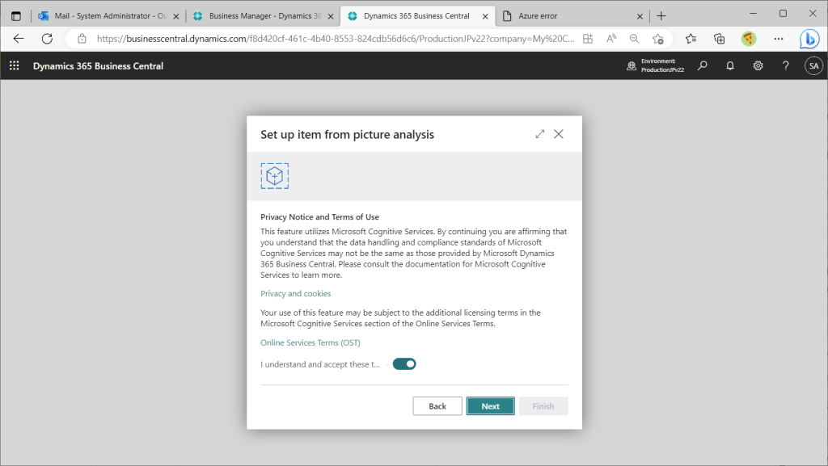The width and height of the screenshot is (828, 466).
Task: Open the settings gear in Business Central
Action: tap(758, 66)
